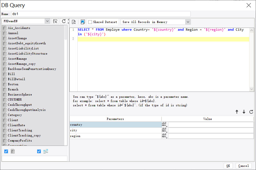Click table icon next to Bill
256x170 pixels.
click(5, 74)
